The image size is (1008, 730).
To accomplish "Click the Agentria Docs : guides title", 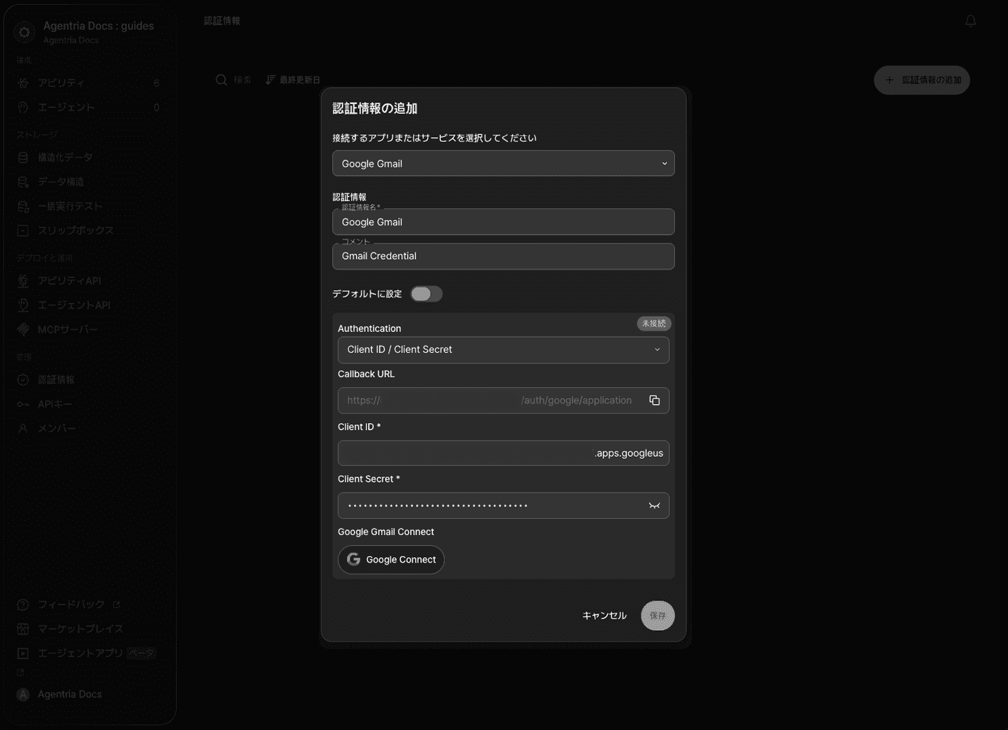I will pos(98,26).
